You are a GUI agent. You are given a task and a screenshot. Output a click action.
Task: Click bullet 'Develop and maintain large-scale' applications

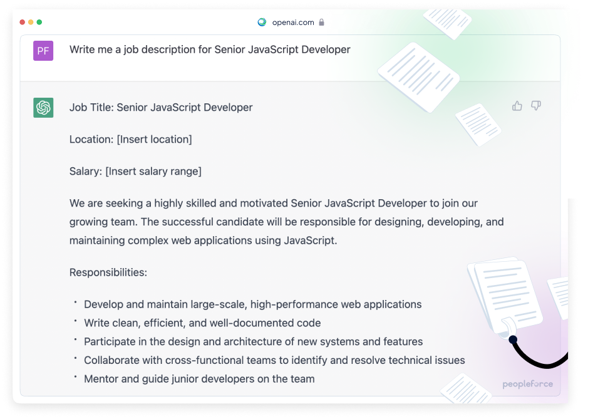point(252,304)
